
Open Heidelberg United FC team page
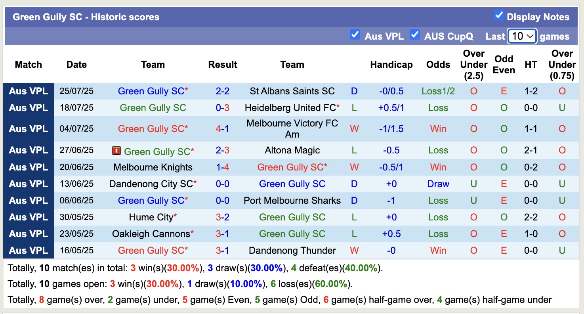tap(290, 107)
